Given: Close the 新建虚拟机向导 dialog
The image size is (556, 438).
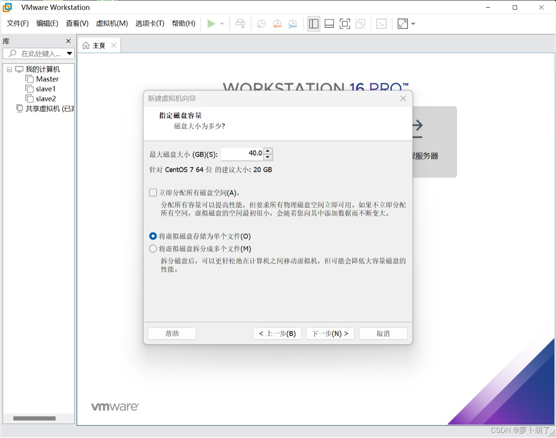Looking at the screenshot, I should click(x=403, y=99).
